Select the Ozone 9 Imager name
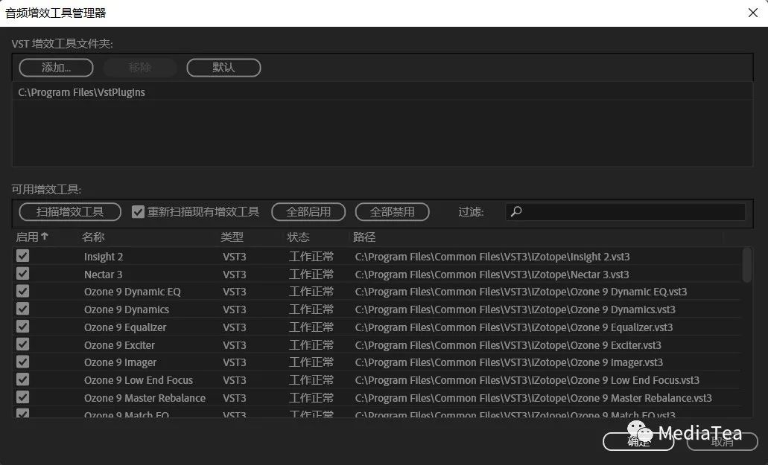768x465 pixels. pyautogui.click(x=120, y=362)
